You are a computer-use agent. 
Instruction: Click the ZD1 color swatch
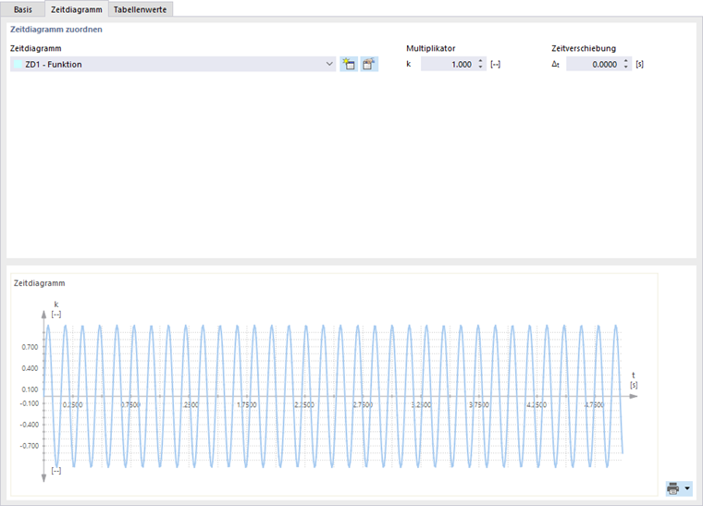[x=18, y=64]
